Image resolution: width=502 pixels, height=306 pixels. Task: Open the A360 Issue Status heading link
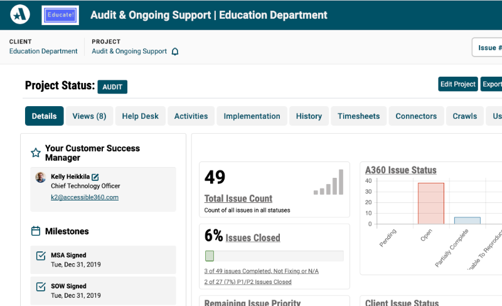coord(401,170)
